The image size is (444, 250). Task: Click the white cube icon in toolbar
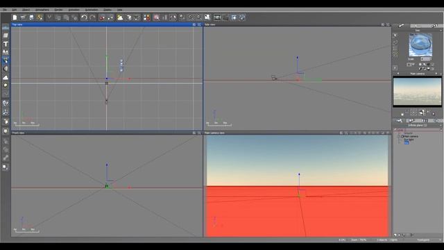pos(128,17)
